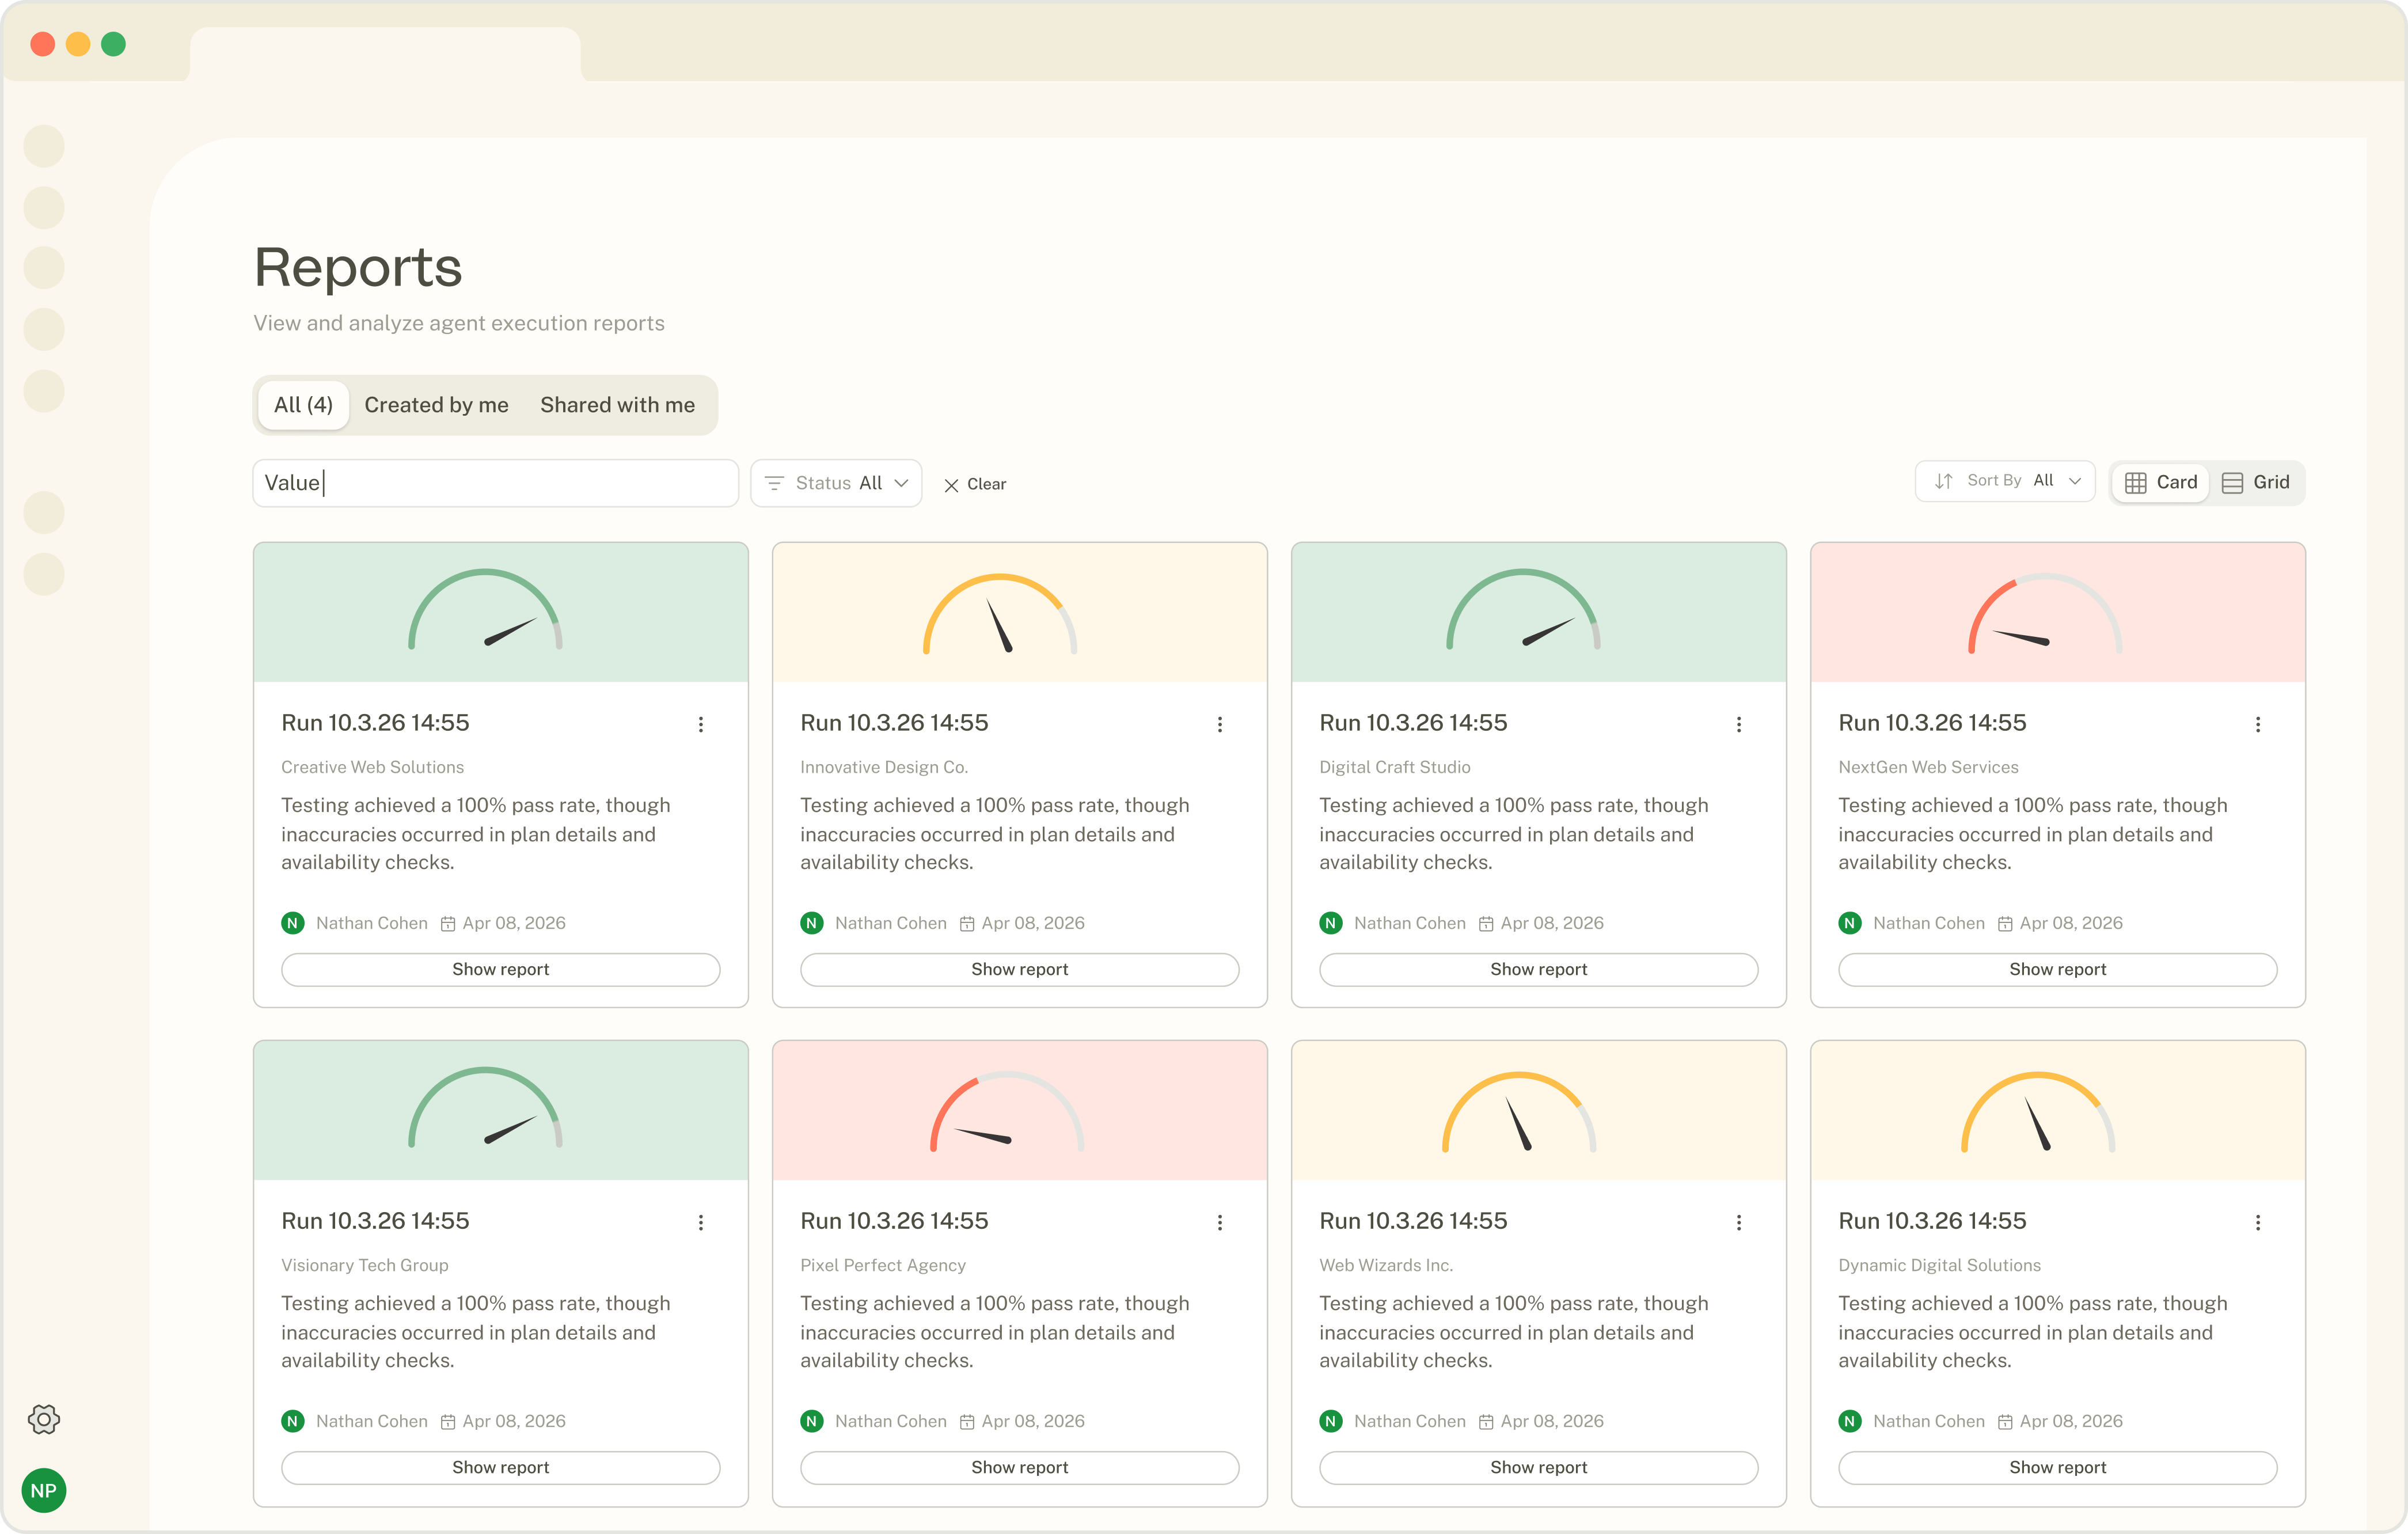Click Nathan Cohen on Digital Craft Studio card
Screen dimensions: 2408x1534
1410,923
